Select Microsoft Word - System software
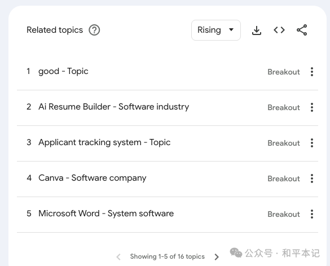Viewport: 330px width, 266px height. (106, 213)
